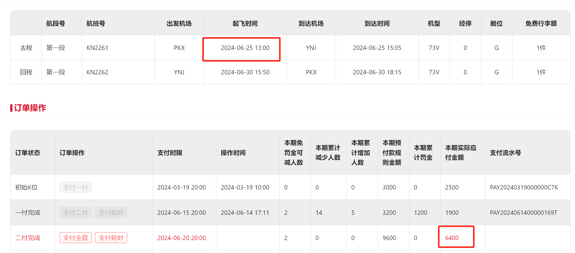Click the 起飞时间 column header
This screenshot has height=253, width=575.
point(245,24)
